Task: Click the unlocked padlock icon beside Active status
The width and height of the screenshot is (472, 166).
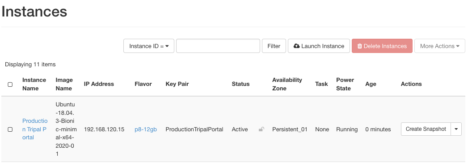Action: click(261, 130)
